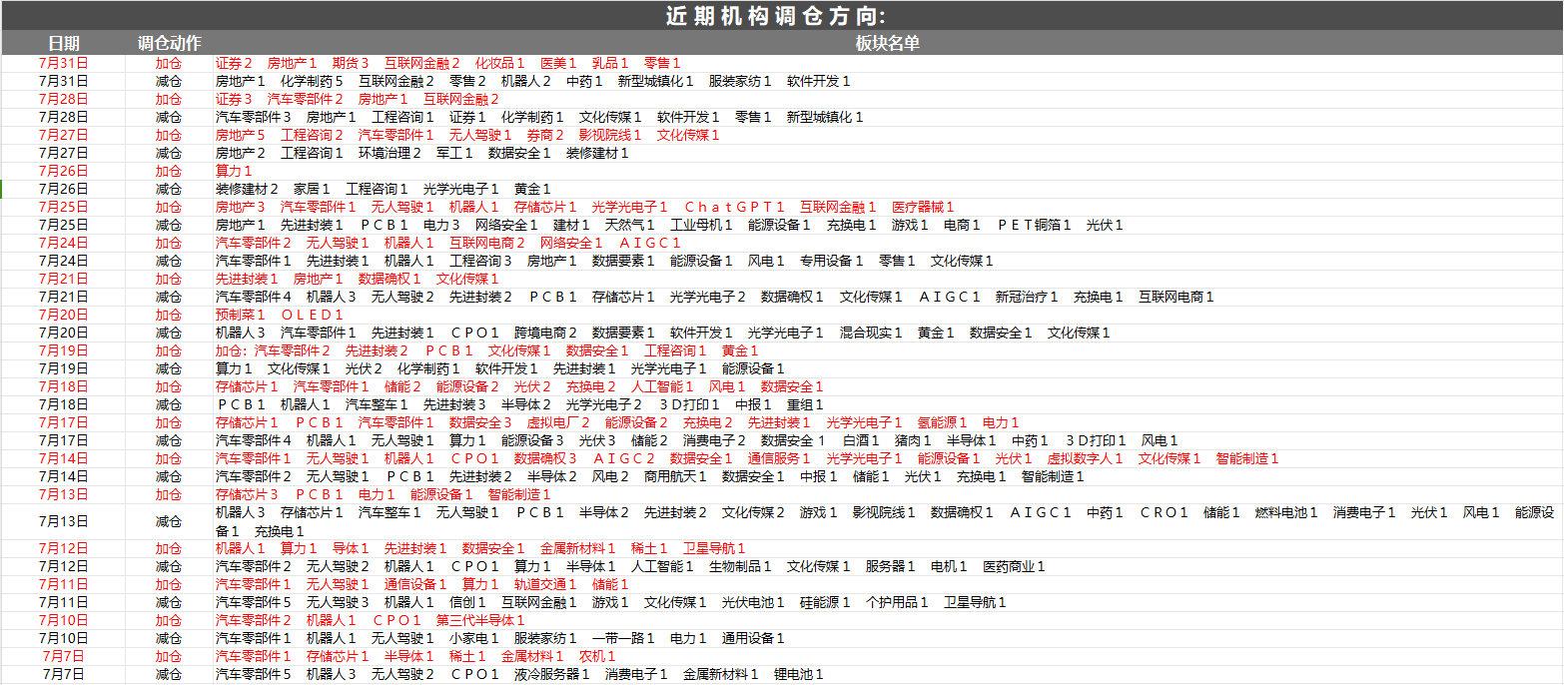Click "医药商业 1" in the 7月12日 减仓 row
This screenshot has width=1564, height=685.
(1014, 566)
